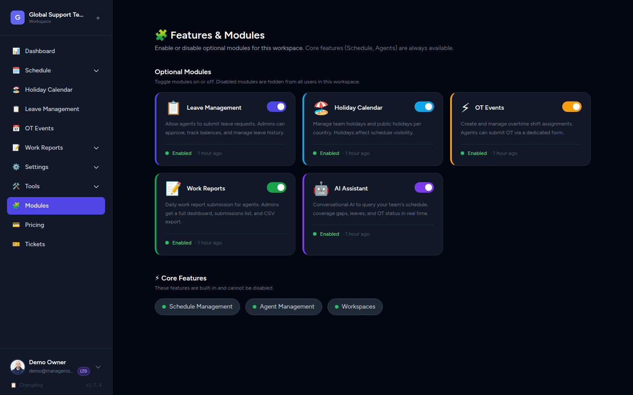Image resolution: width=633 pixels, height=395 pixels.
Task: Click the Schedule Management core feature chip
Action: tap(197, 307)
